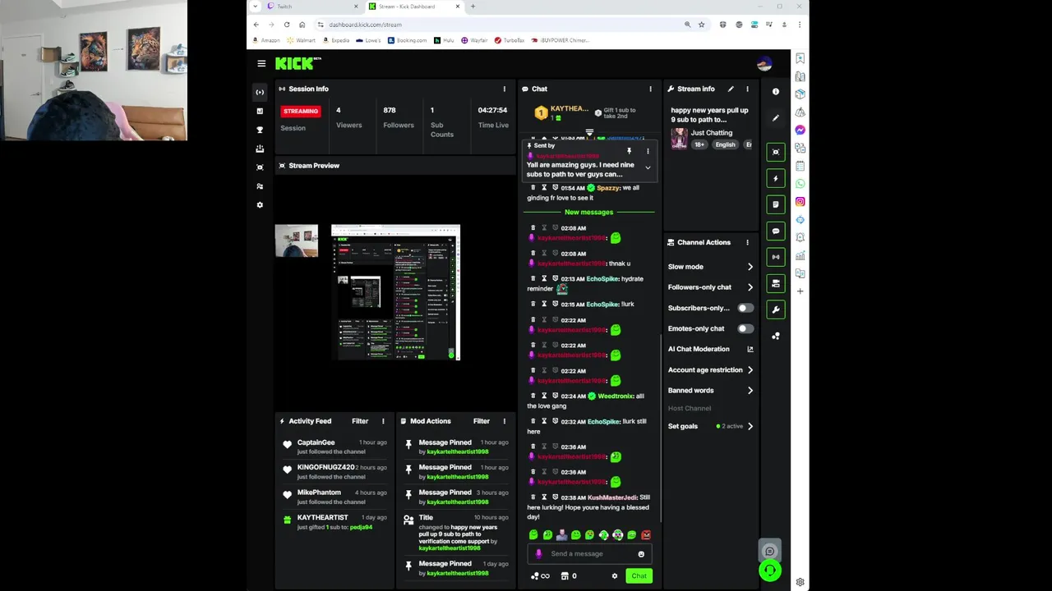Click the address bar URL
This screenshot has width=1052, height=591.
pos(365,25)
